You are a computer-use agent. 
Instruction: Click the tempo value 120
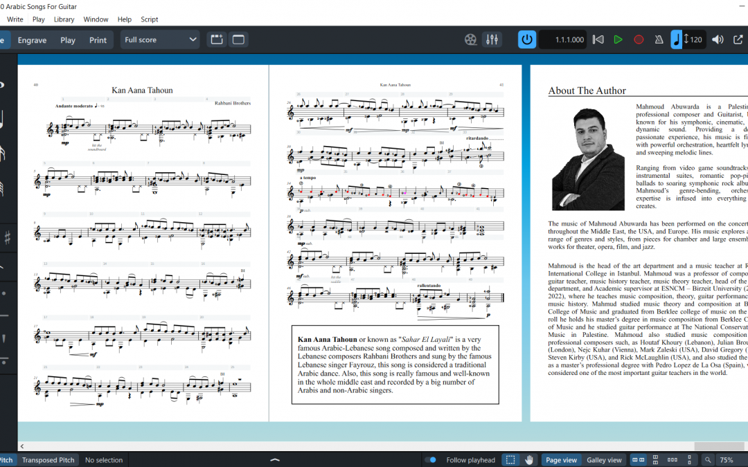point(696,39)
